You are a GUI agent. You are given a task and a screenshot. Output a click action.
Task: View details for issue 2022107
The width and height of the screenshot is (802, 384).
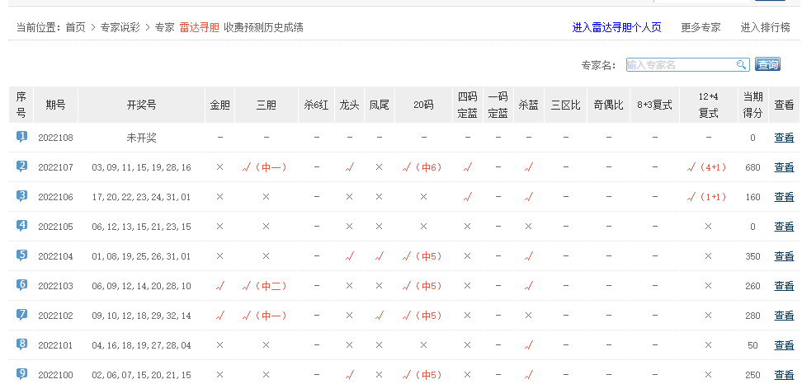point(784,167)
